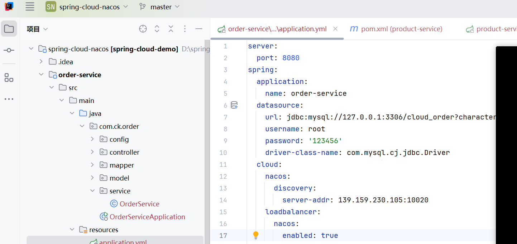Open the main hamburger menu
Image resolution: width=517 pixels, height=244 pixels.
[30, 6]
